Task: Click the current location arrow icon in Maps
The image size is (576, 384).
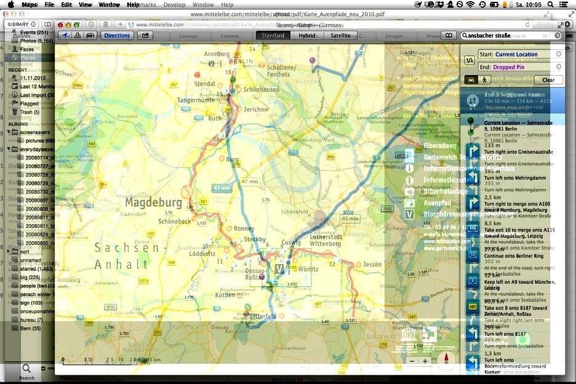Action: coord(65,36)
